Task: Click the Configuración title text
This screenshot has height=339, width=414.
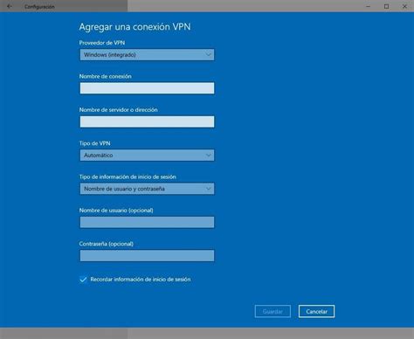Action: [x=39, y=7]
